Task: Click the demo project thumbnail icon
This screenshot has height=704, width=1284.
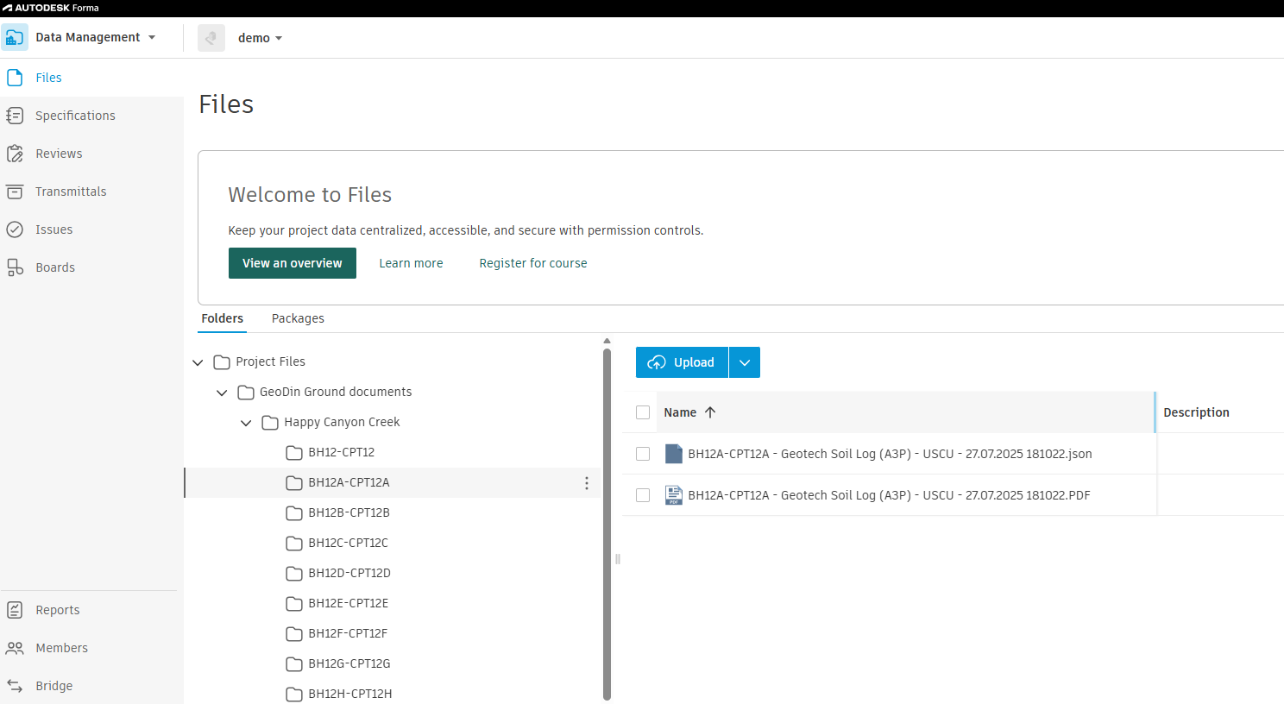Action: [211, 38]
